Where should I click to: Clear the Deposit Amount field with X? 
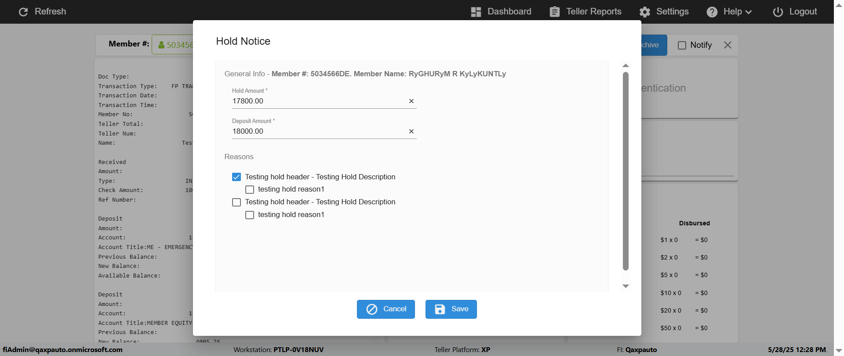click(x=411, y=132)
